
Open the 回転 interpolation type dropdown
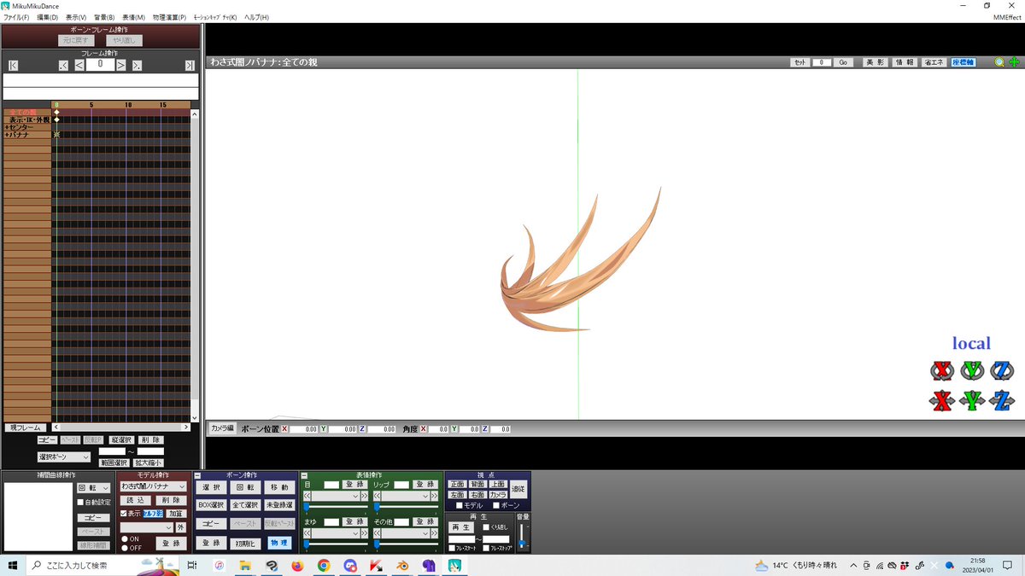pos(94,487)
